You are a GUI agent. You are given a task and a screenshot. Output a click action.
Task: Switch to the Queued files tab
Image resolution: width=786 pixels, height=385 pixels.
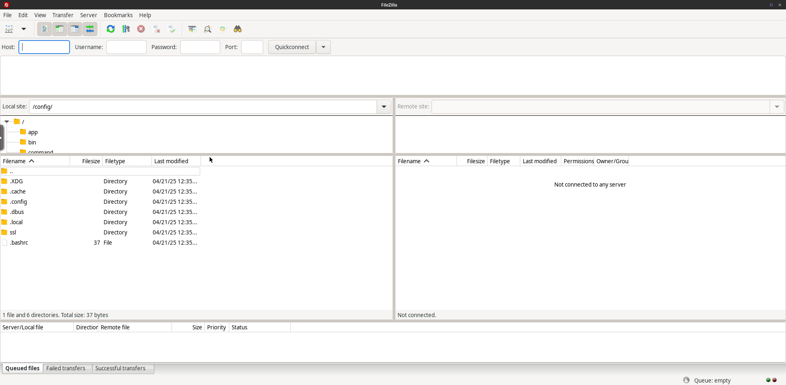tap(23, 368)
